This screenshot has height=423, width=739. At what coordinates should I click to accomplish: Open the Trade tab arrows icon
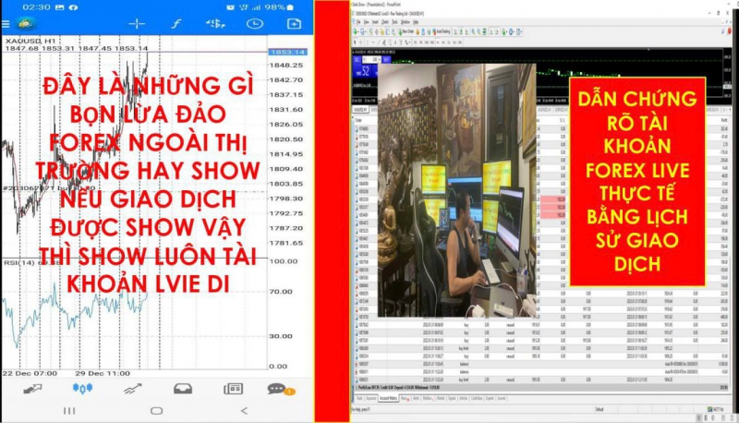pos(133,389)
